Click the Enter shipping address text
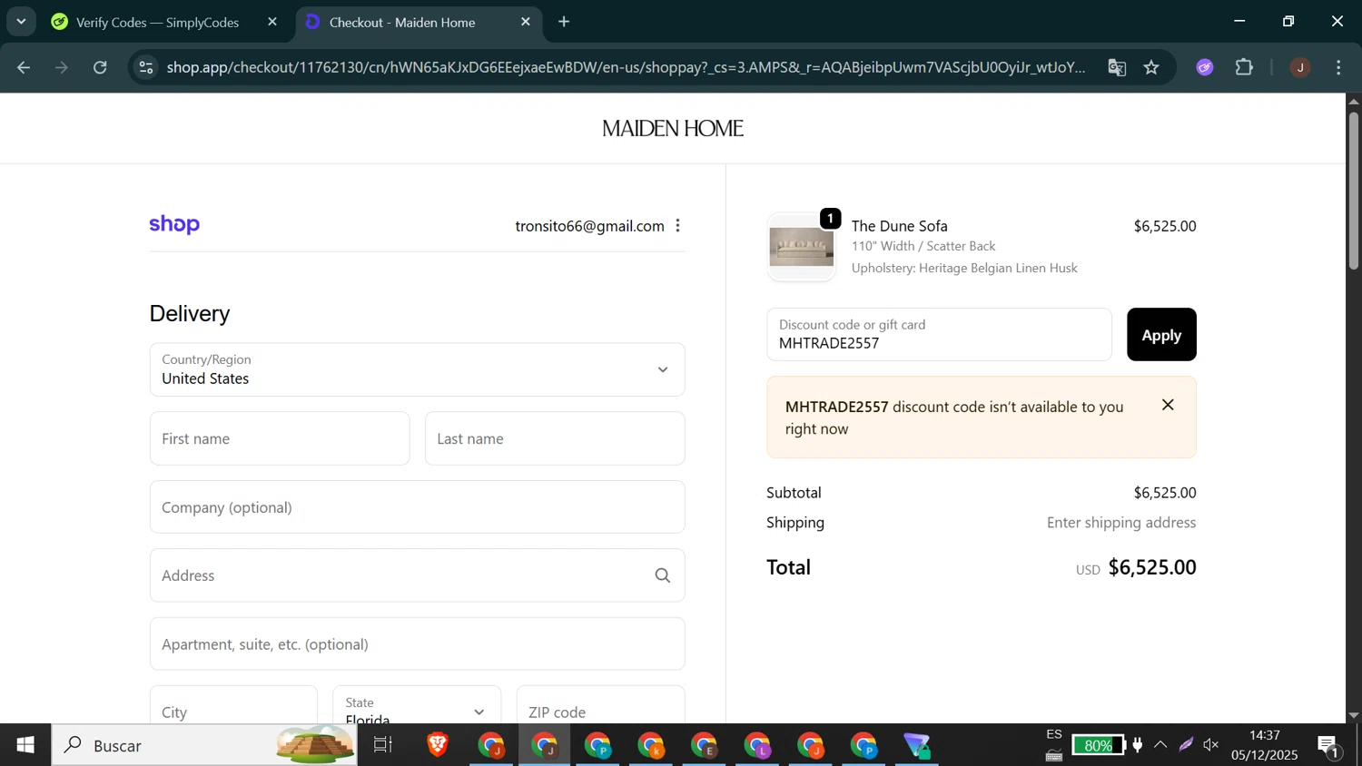 click(x=1121, y=523)
